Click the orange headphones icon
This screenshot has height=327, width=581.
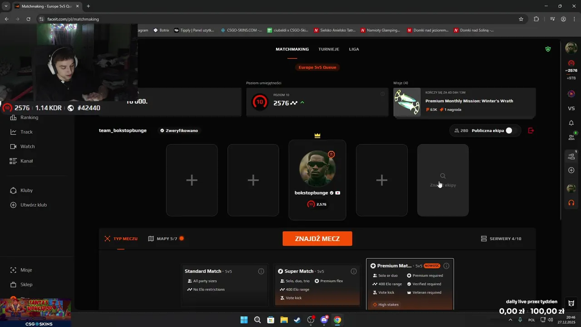tap(571, 203)
